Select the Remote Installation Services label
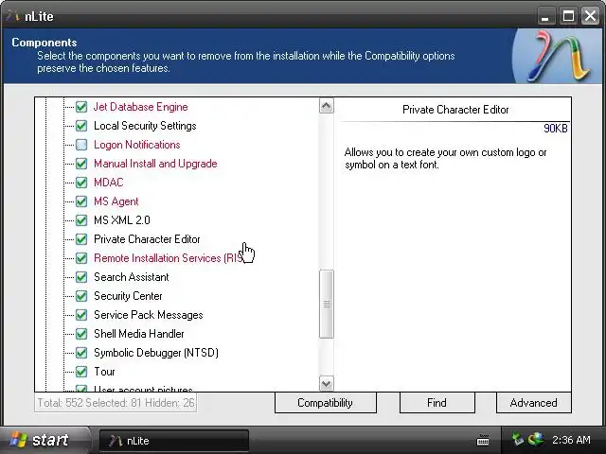 [x=169, y=258]
